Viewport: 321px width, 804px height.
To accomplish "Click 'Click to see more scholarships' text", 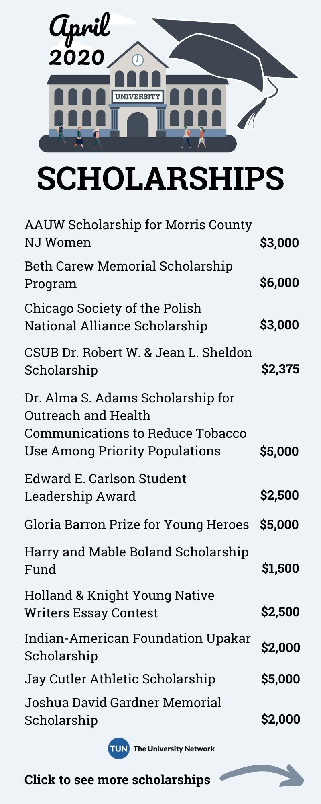I will (117, 779).
